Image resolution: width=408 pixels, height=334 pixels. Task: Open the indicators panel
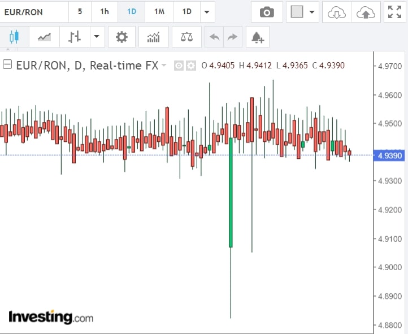click(x=153, y=37)
